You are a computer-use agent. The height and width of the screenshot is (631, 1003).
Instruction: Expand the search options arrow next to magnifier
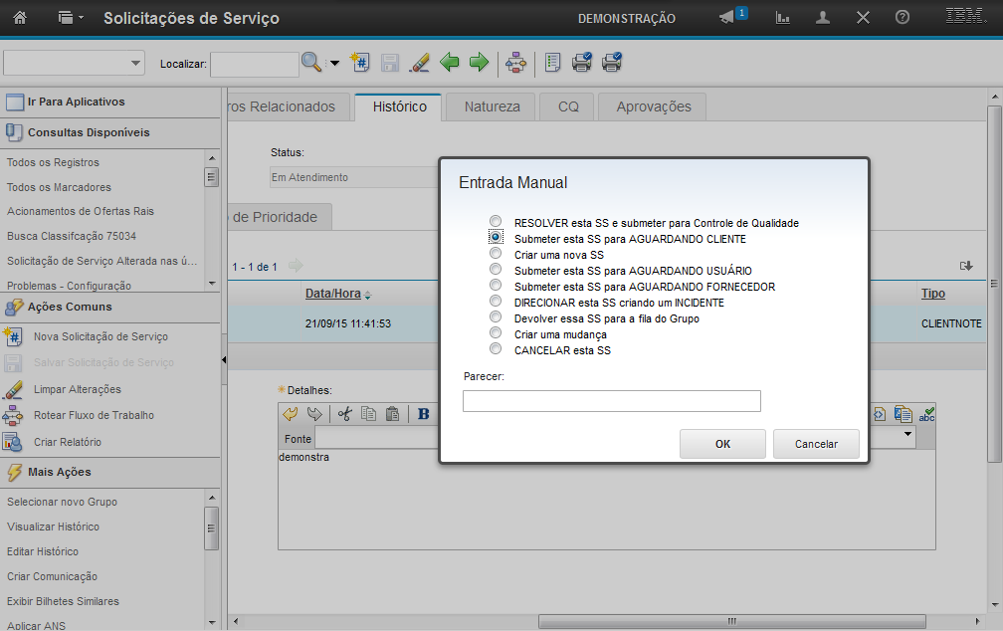[x=334, y=63]
